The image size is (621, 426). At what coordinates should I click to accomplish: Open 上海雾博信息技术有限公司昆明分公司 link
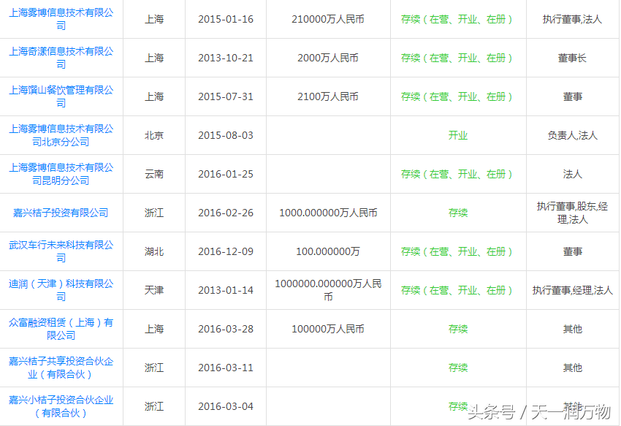pos(61,174)
